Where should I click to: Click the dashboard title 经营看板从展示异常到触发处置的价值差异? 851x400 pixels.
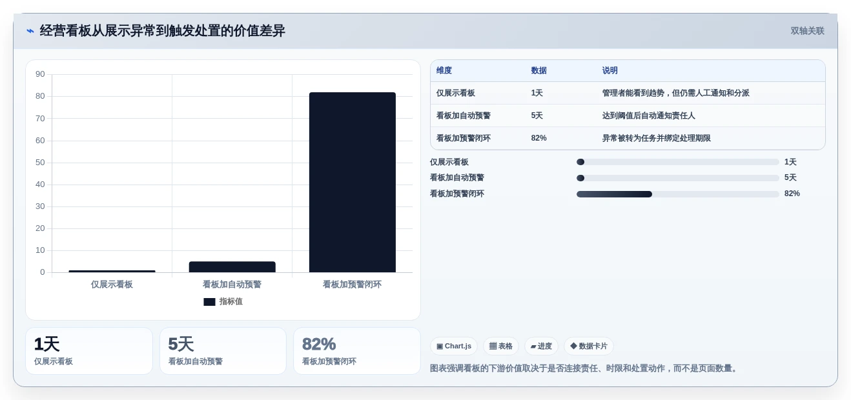[x=163, y=31]
